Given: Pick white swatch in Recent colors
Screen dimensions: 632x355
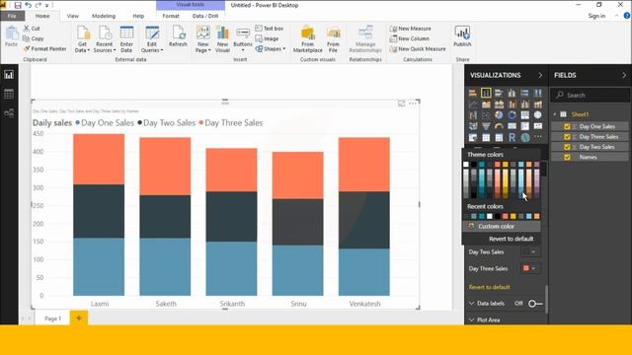Looking at the screenshot, I should pyautogui.click(x=490, y=217).
